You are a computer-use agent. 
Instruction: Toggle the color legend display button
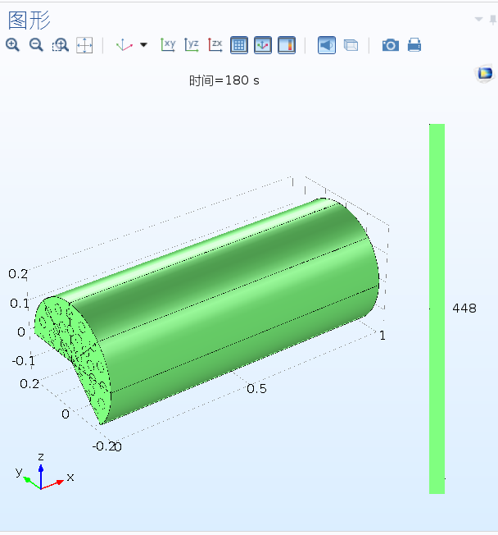click(287, 45)
